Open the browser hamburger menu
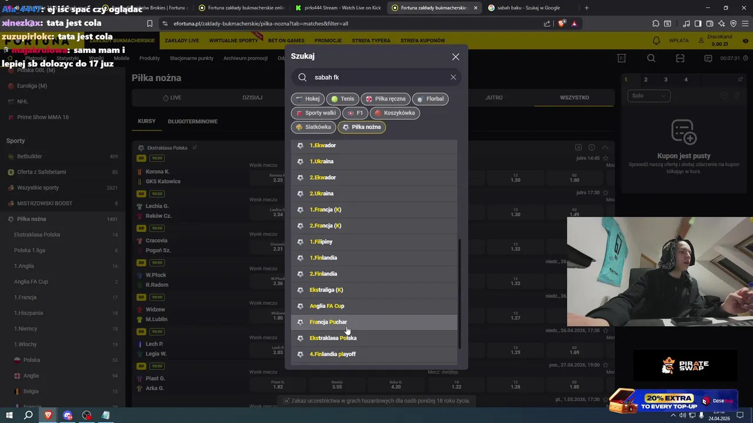 click(x=745, y=23)
